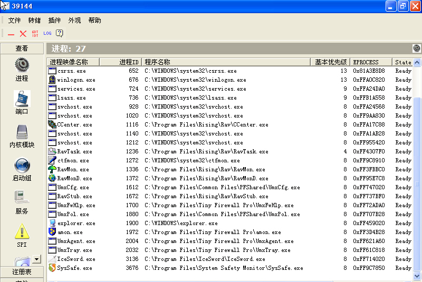Click process ID 3136
Image resolution: width=422 pixels, height=282 pixels.
132,259
